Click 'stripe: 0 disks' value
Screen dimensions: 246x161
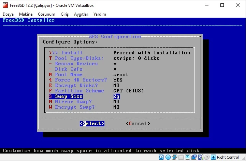[136, 58]
